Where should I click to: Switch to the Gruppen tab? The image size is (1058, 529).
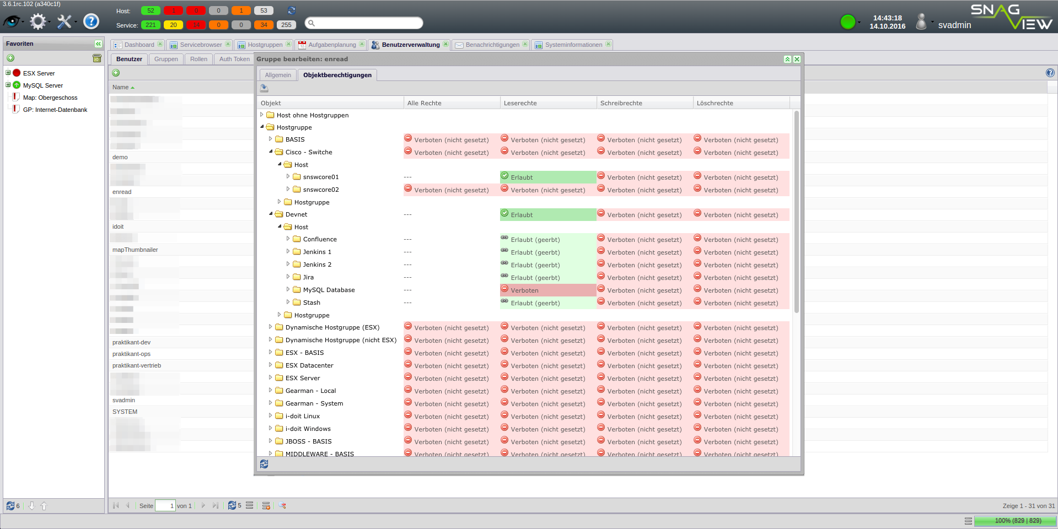click(166, 59)
